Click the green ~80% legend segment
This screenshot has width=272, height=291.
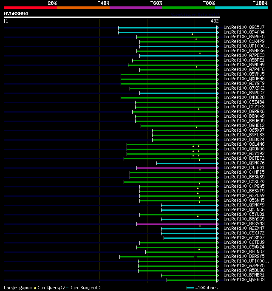(189, 8)
